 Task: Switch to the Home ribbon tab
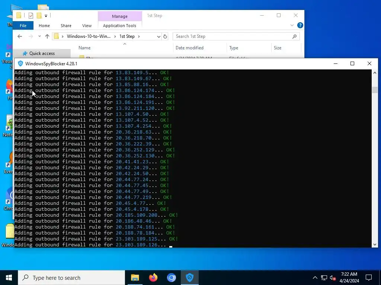(44, 26)
